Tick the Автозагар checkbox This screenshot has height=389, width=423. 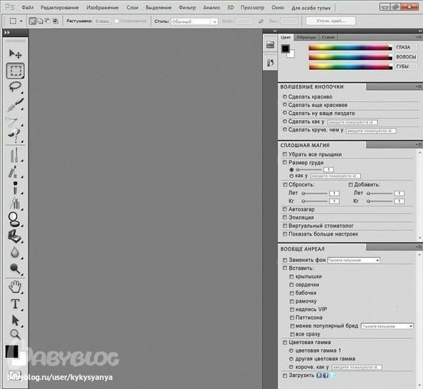tap(285, 209)
